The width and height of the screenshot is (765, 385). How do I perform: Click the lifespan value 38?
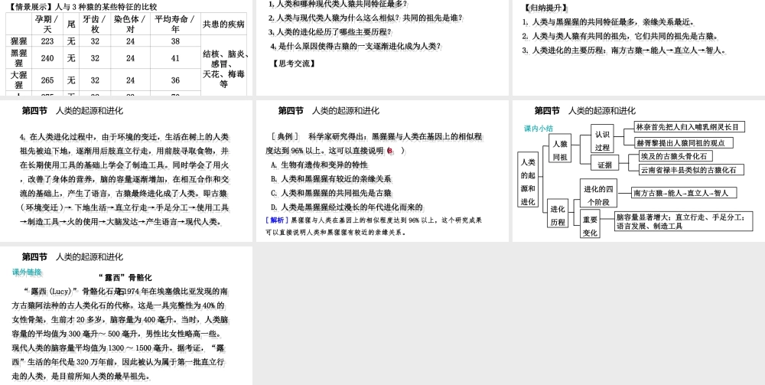point(175,41)
